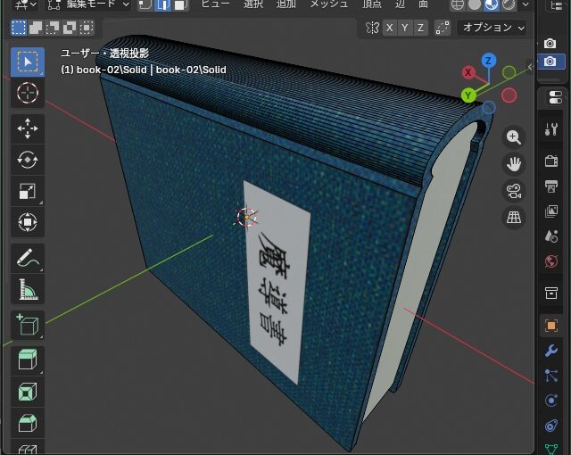Open the 辺 menu

(x=400, y=4)
